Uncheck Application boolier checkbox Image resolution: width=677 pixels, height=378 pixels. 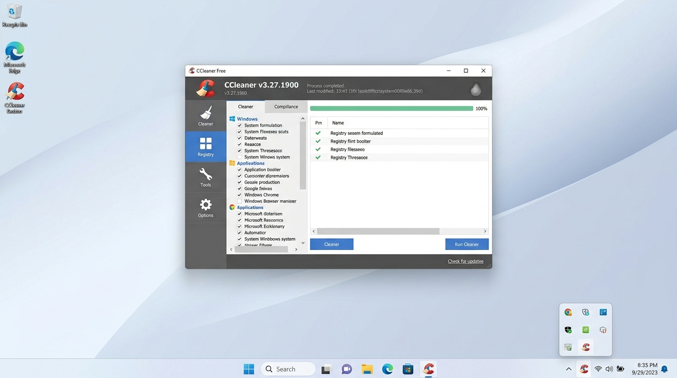pyautogui.click(x=240, y=170)
